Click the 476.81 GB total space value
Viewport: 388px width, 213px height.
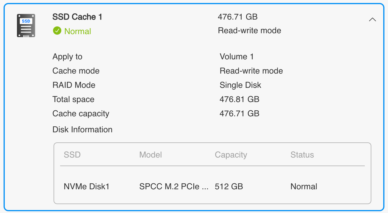pyautogui.click(x=239, y=99)
